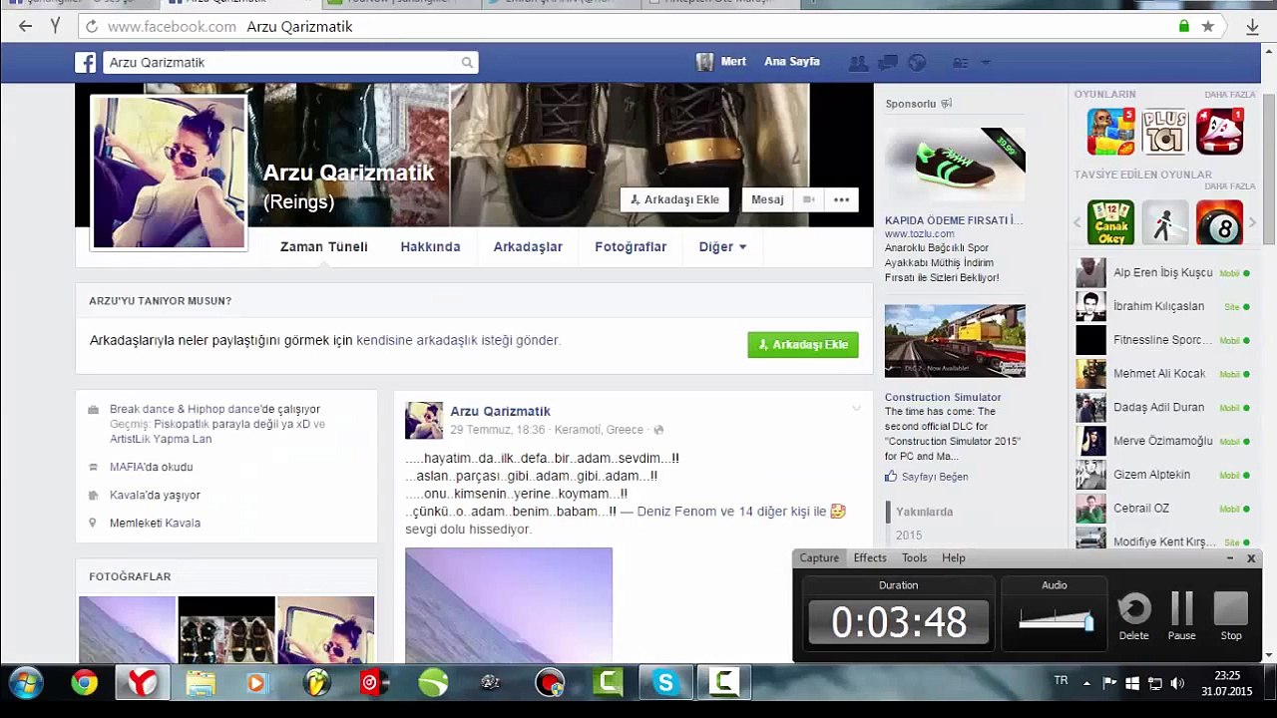Open the Fotoğraflar tab
Screen dimensions: 1277x718
point(631,246)
